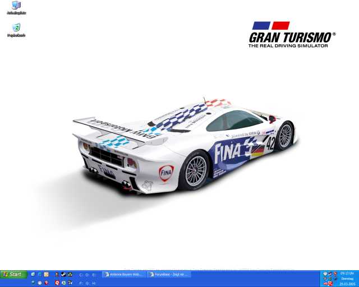
Task: Select the Papierkorb recycle bin icon
Action: 16,30
